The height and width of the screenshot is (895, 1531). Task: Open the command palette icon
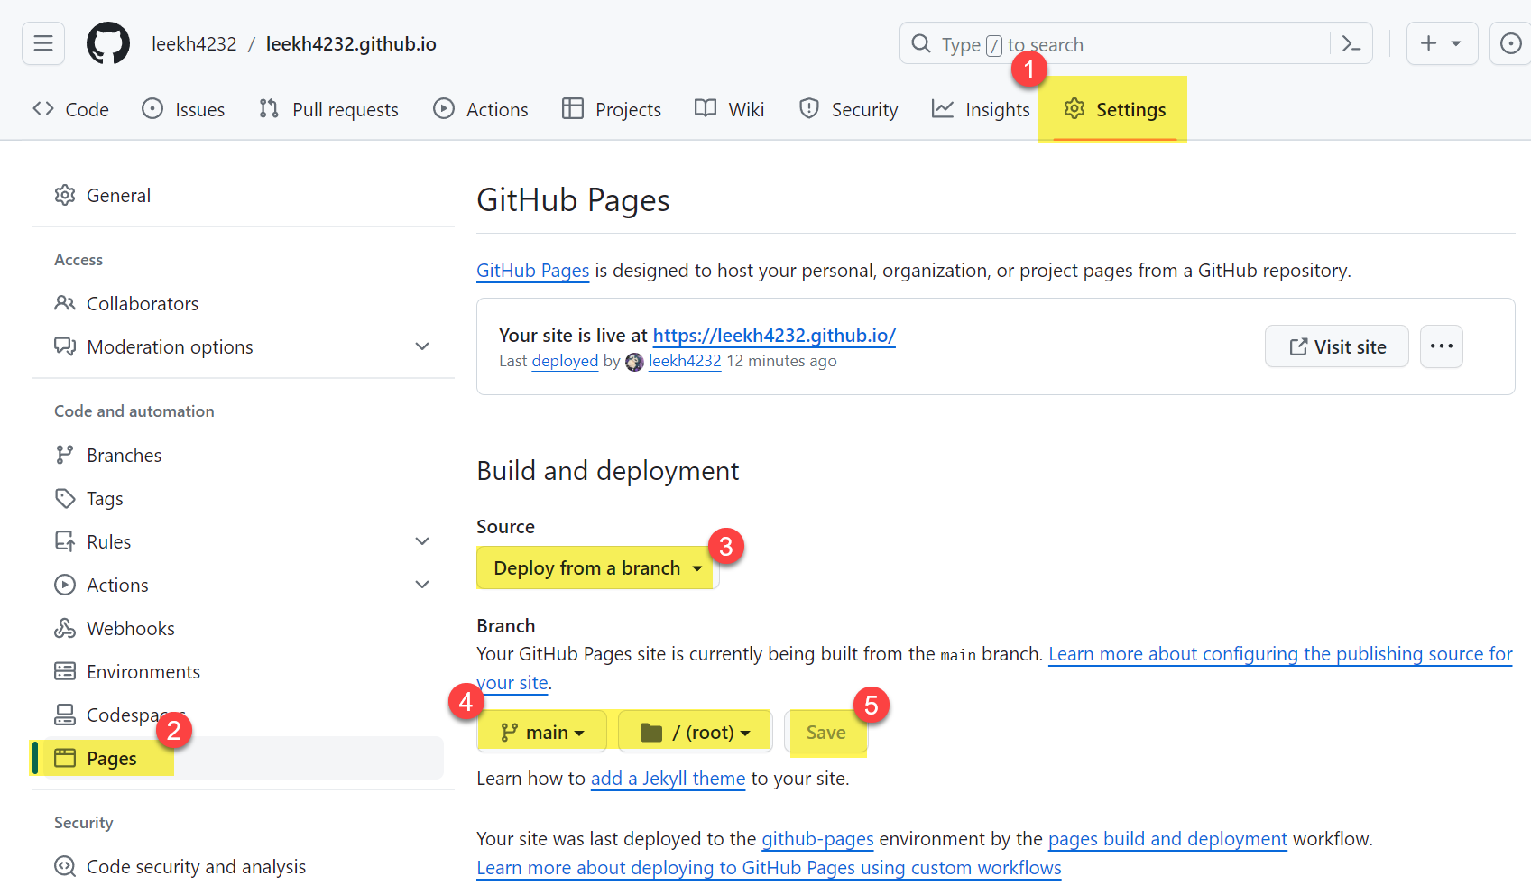pos(1351,43)
